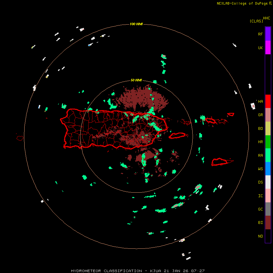Click the HR legend label

pos(260,142)
